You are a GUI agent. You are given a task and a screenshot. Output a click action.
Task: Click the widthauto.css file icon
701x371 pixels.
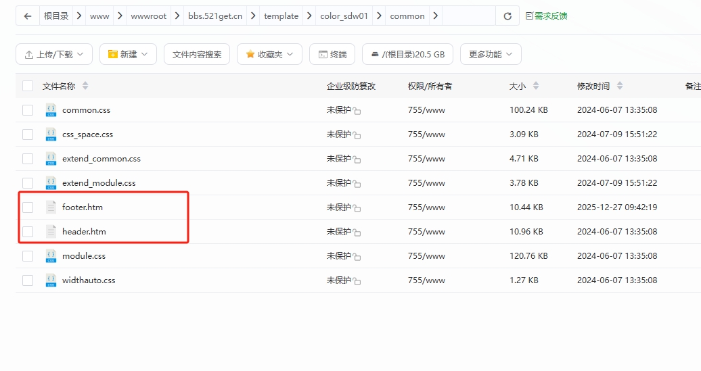pyautogui.click(x=51, y=280)
